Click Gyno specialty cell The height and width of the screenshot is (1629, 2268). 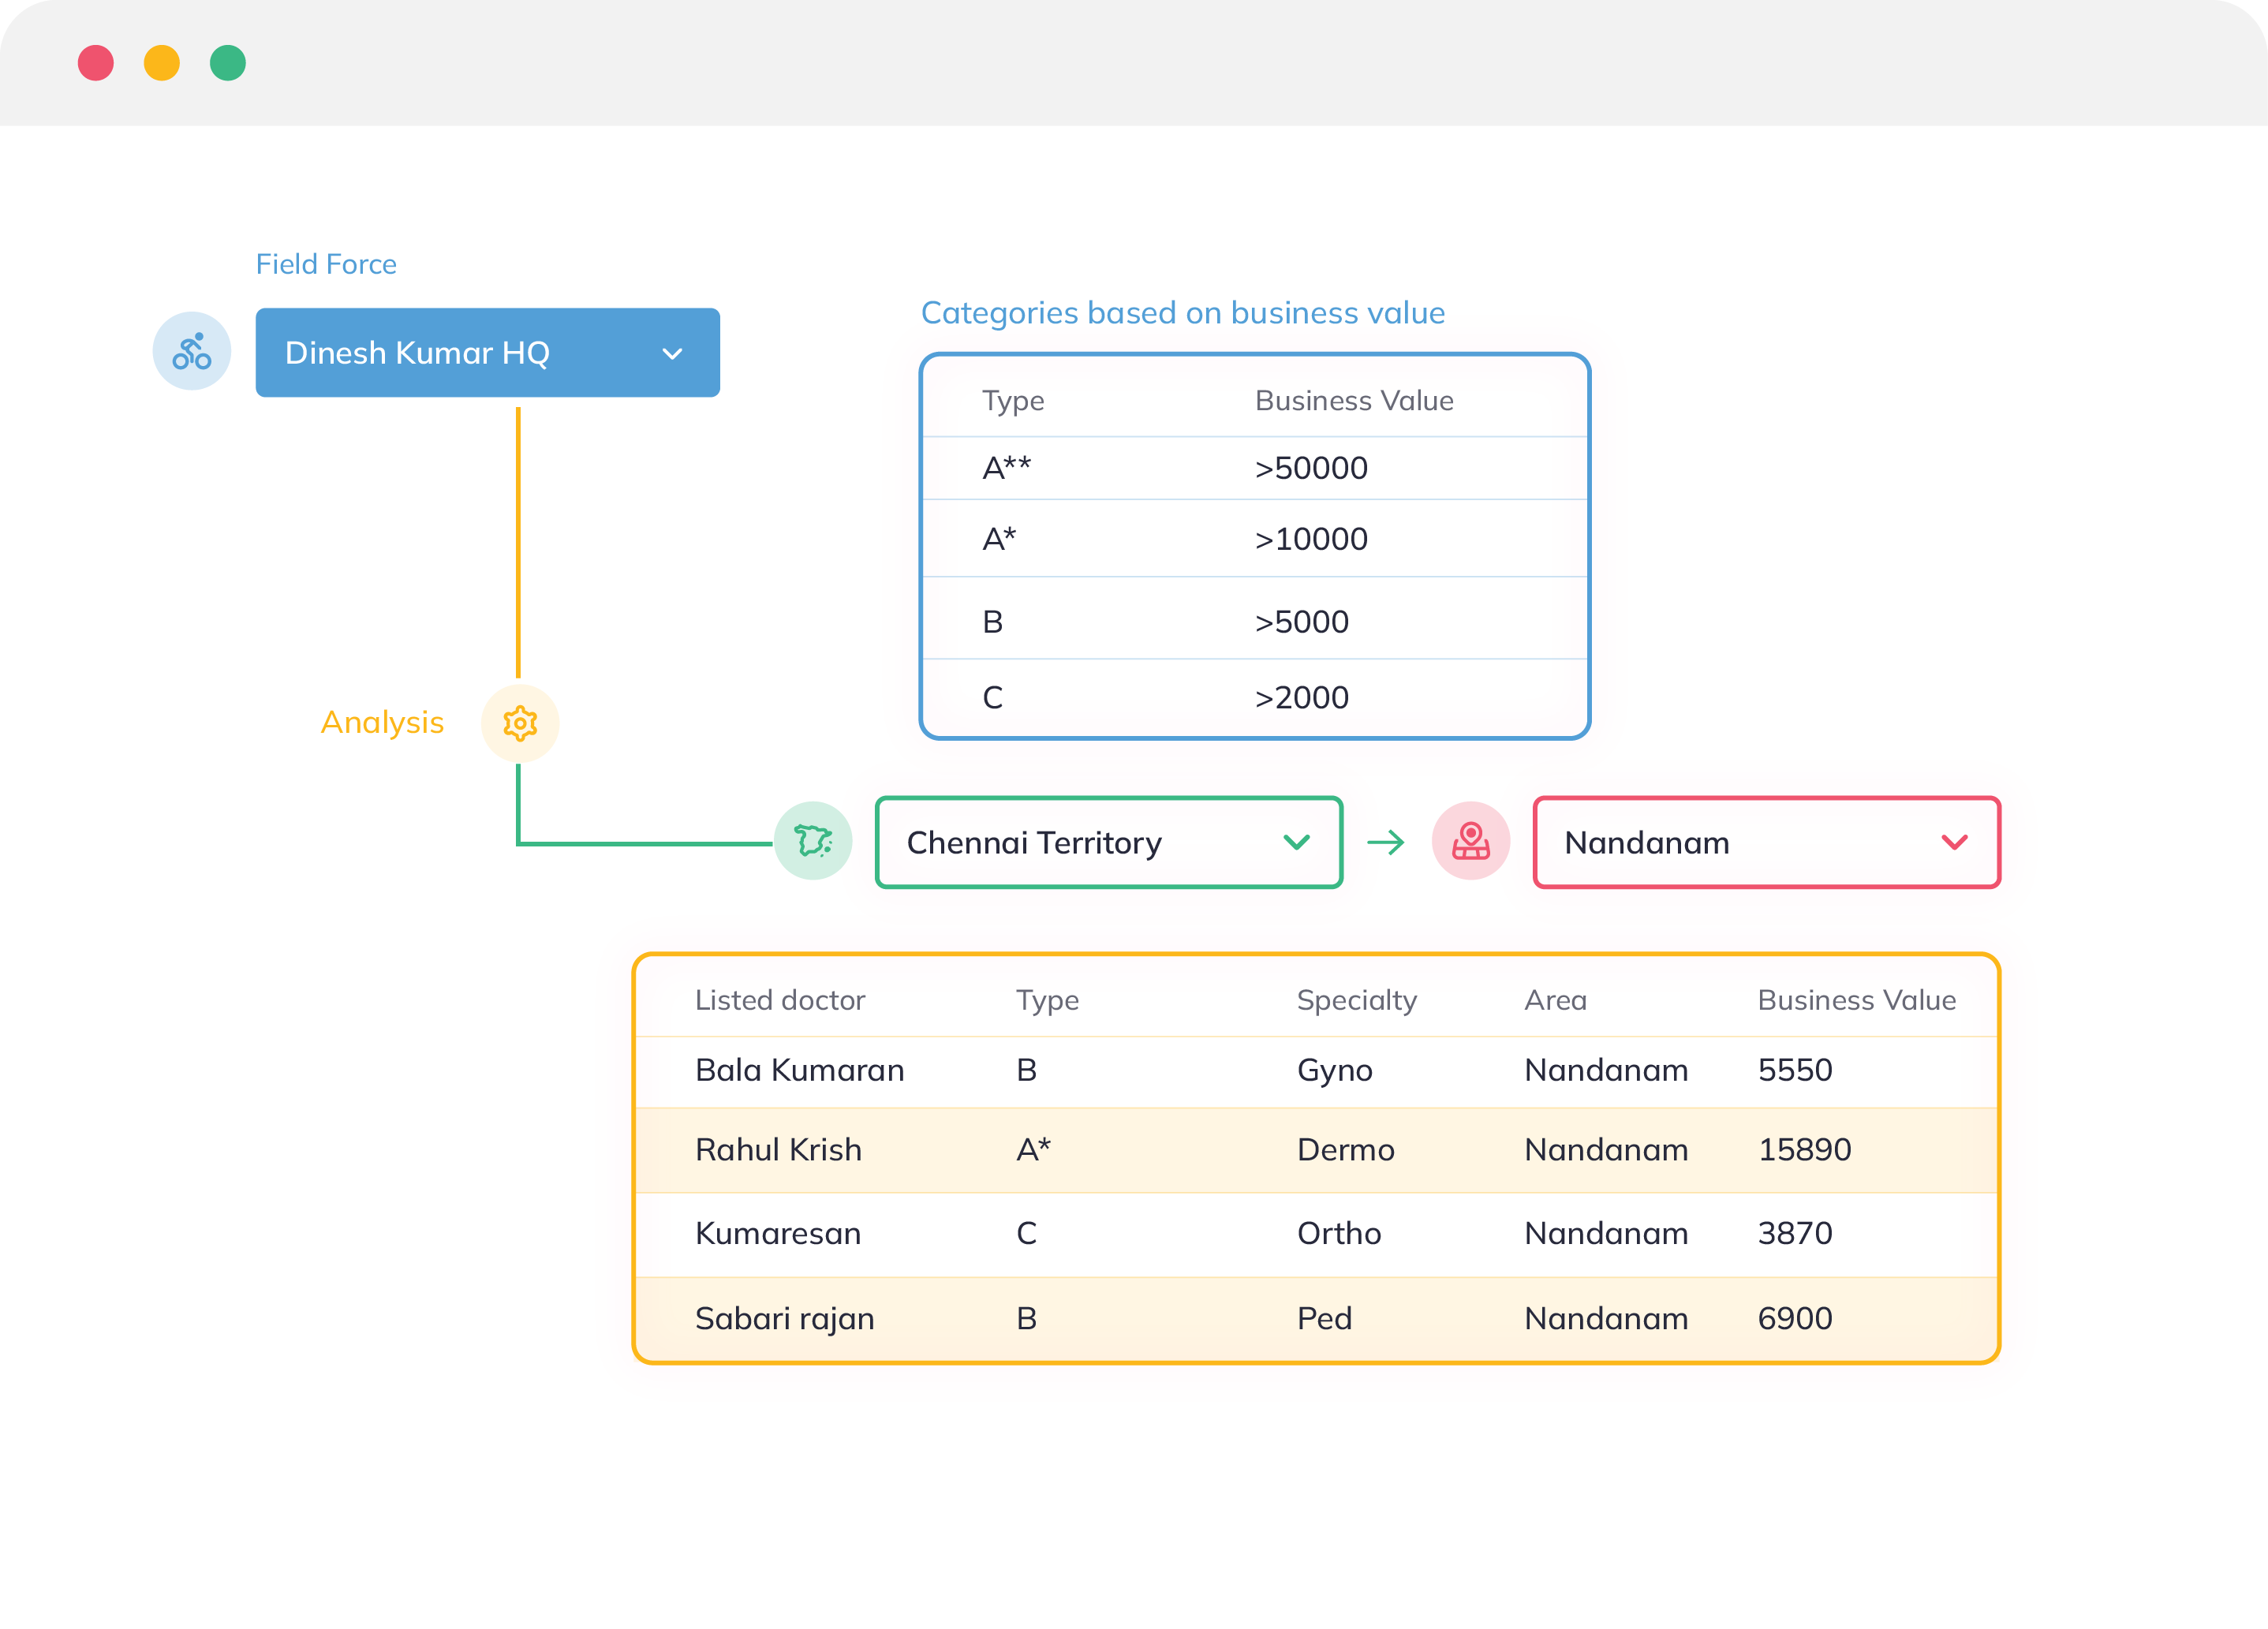pos(1335,1071)
